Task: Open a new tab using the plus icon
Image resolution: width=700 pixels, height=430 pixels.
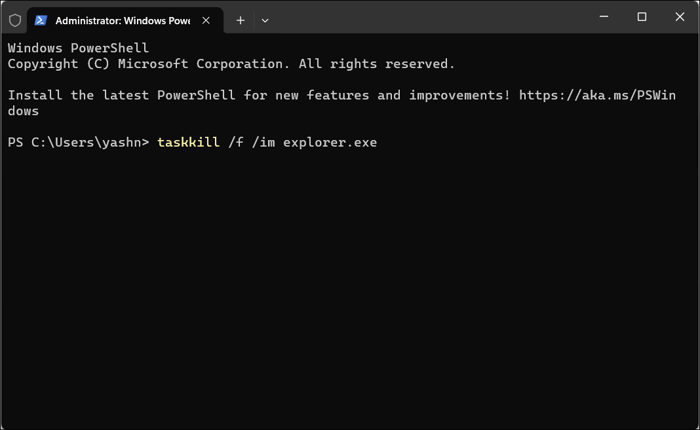Action: [240, 20]
